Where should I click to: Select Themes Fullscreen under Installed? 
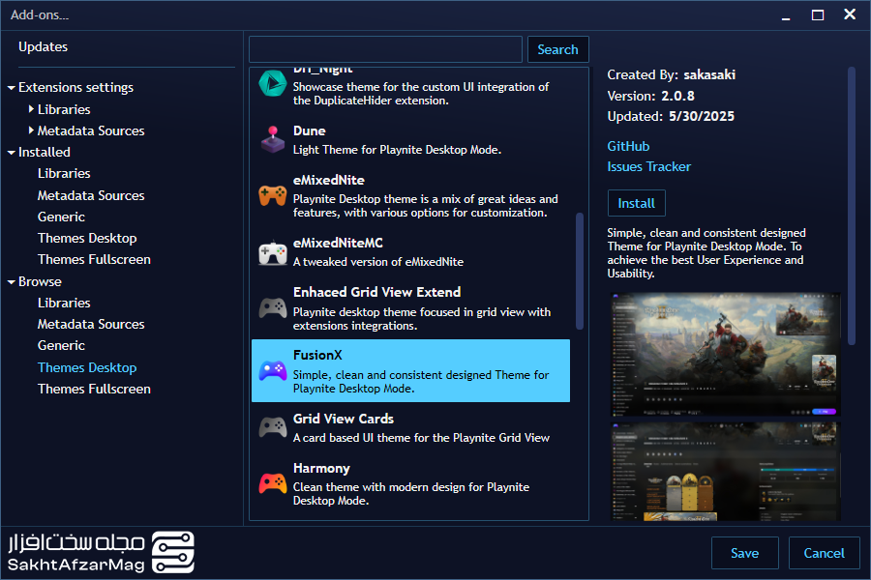point(94,260)
